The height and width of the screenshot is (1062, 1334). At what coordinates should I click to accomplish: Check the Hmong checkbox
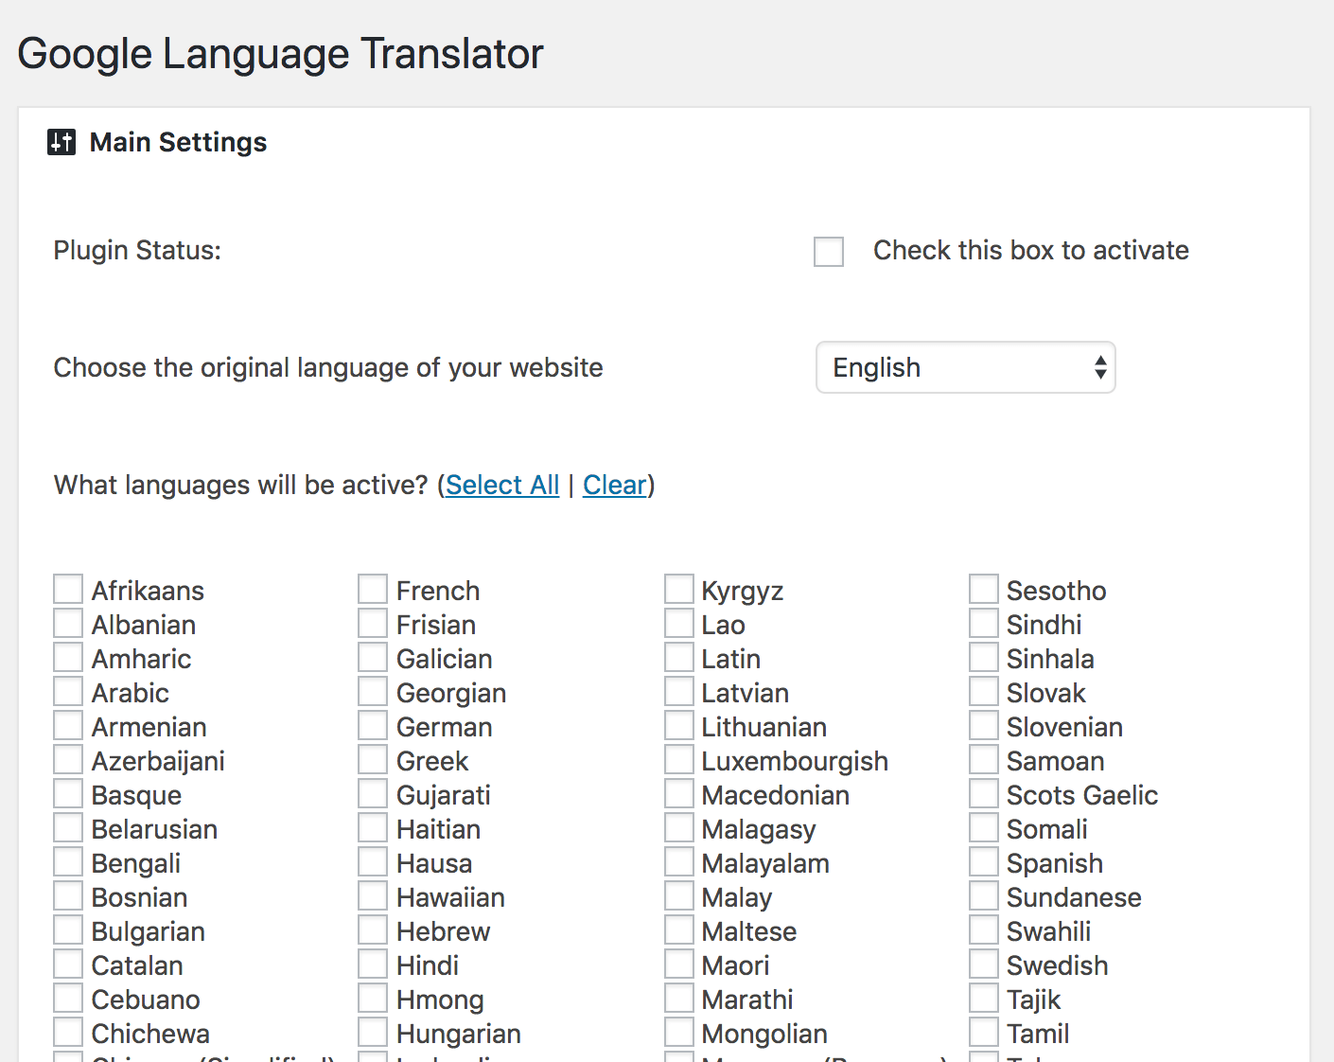373,998
